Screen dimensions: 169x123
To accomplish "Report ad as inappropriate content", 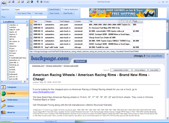I will pos(121,70).
